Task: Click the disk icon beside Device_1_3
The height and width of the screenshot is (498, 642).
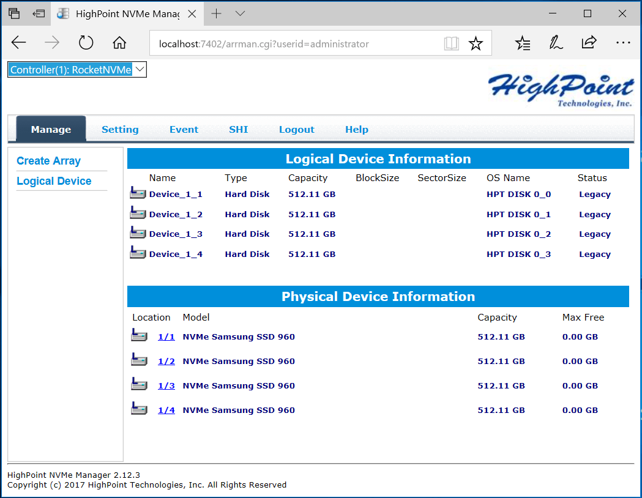Action: (138, 234)
